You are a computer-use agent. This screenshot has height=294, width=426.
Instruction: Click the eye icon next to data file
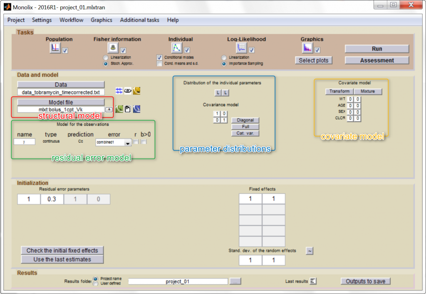[x=128, y=91]
